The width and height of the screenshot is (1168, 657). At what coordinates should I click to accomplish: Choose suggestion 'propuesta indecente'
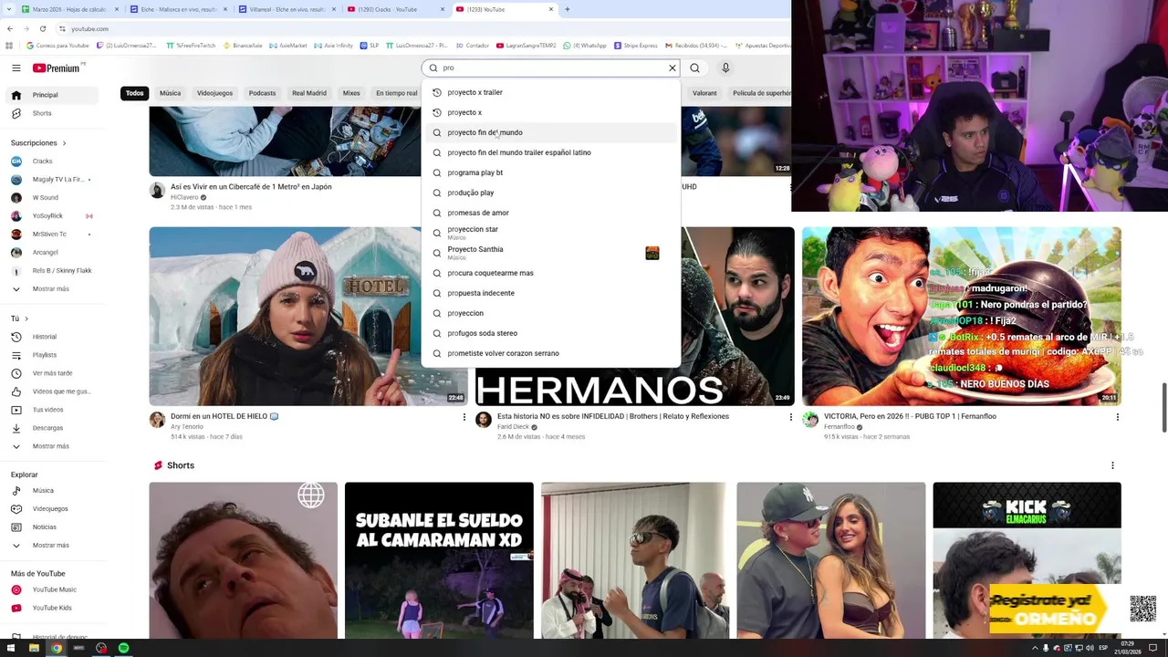click(550, 293)
